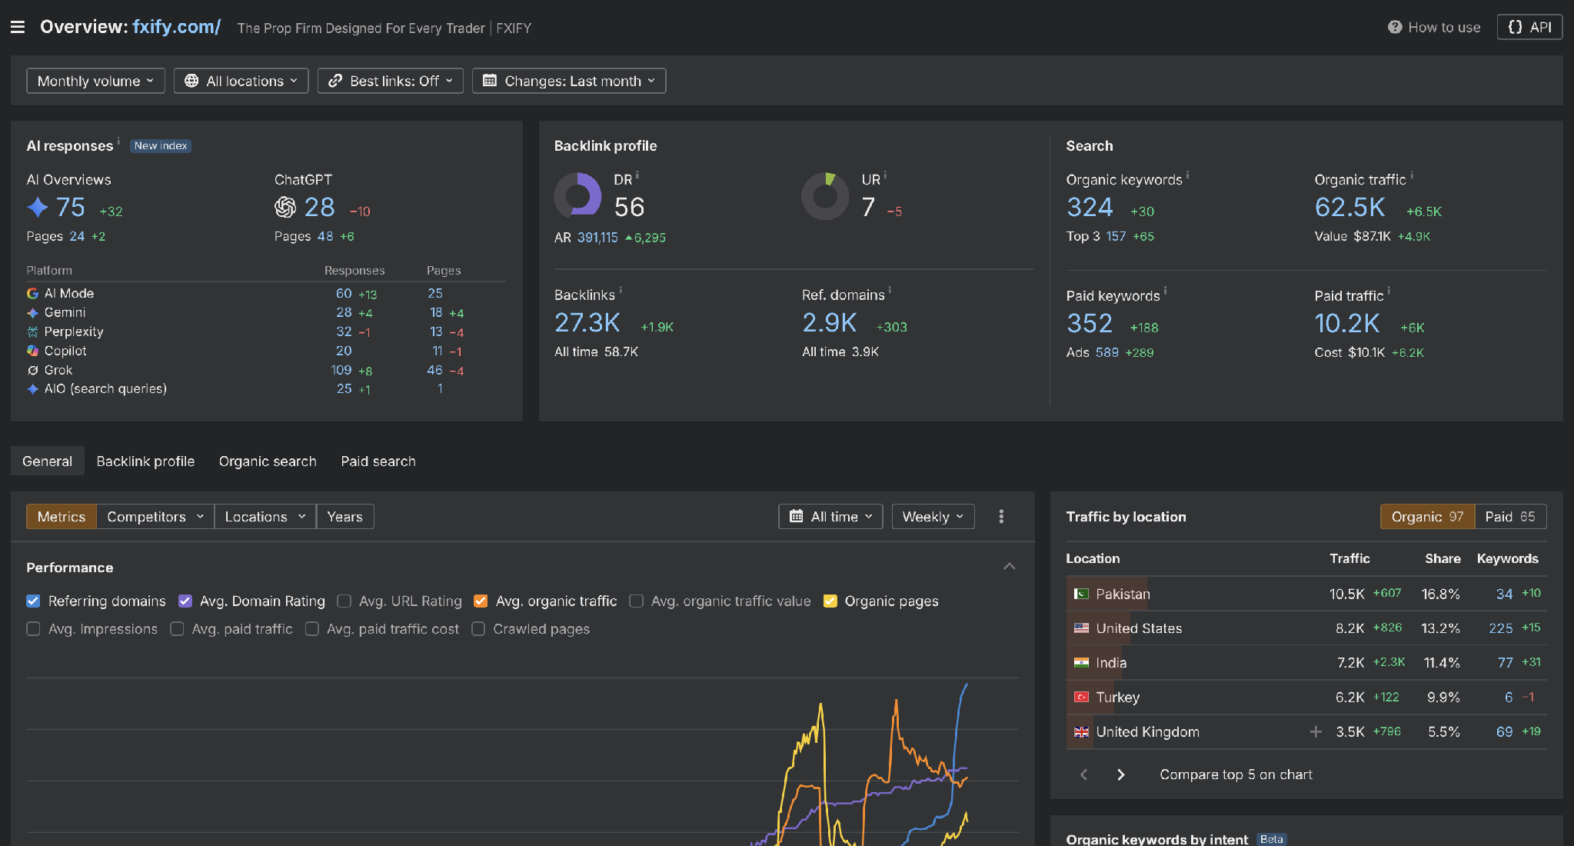
Task: Click the ChatGPT logo icon
Action: click(x=285, y=208)
